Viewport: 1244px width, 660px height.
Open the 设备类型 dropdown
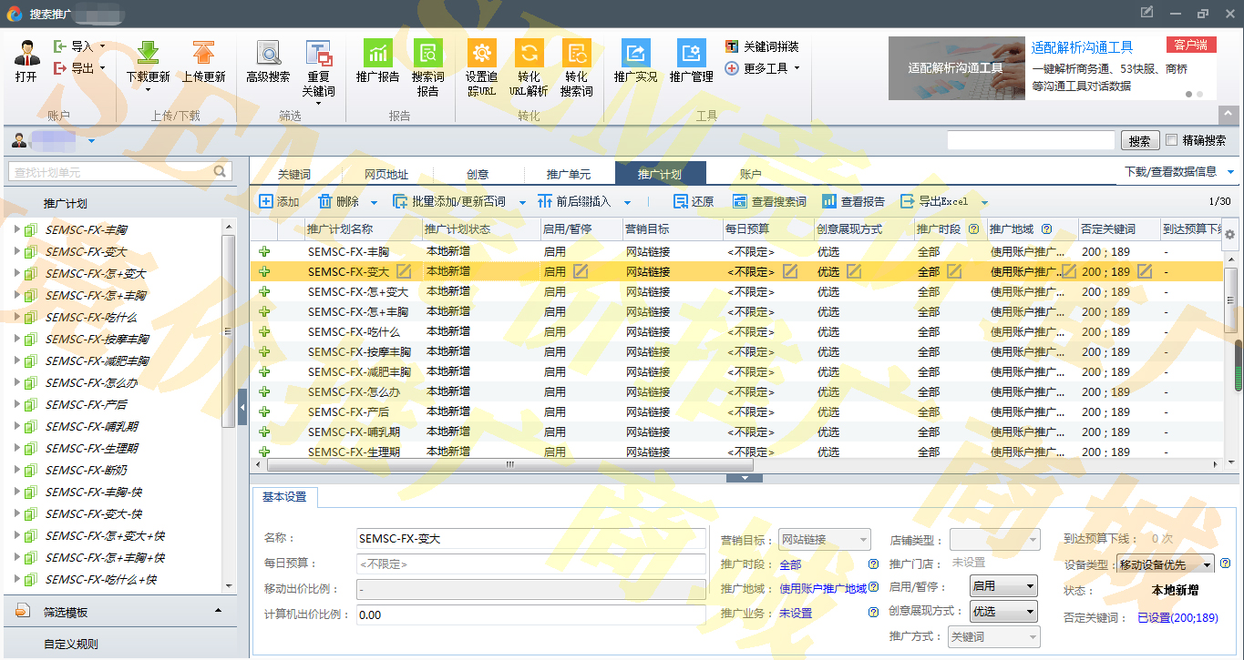pos(1166,564)
